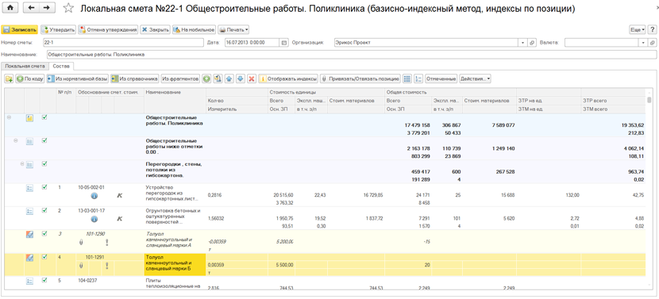
Task: Move the row down with the blue down arrow
Action: tap(240, 79)
